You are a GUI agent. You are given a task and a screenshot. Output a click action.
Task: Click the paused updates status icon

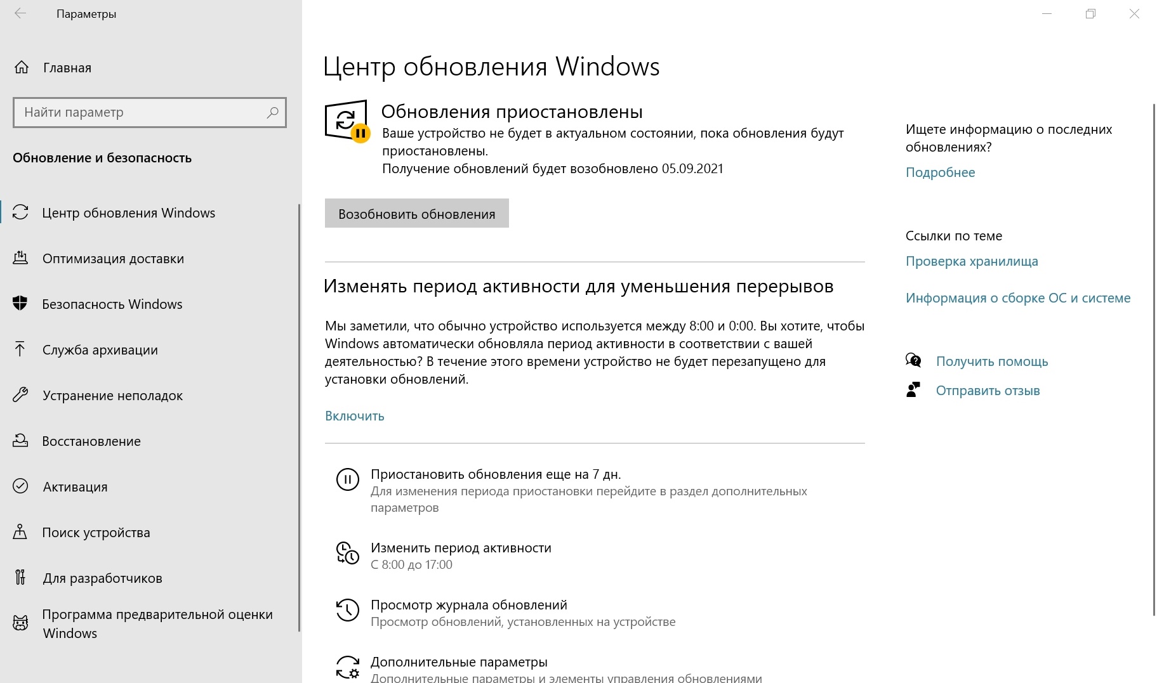(347, 121)
